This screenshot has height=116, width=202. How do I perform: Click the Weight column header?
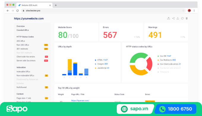click(x=61, y=95)
